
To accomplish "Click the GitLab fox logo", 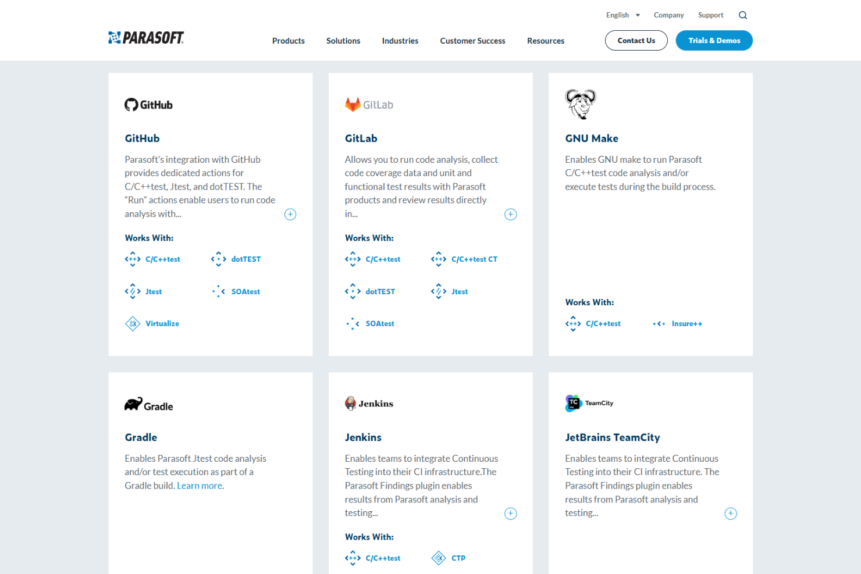I will (352, 104).
